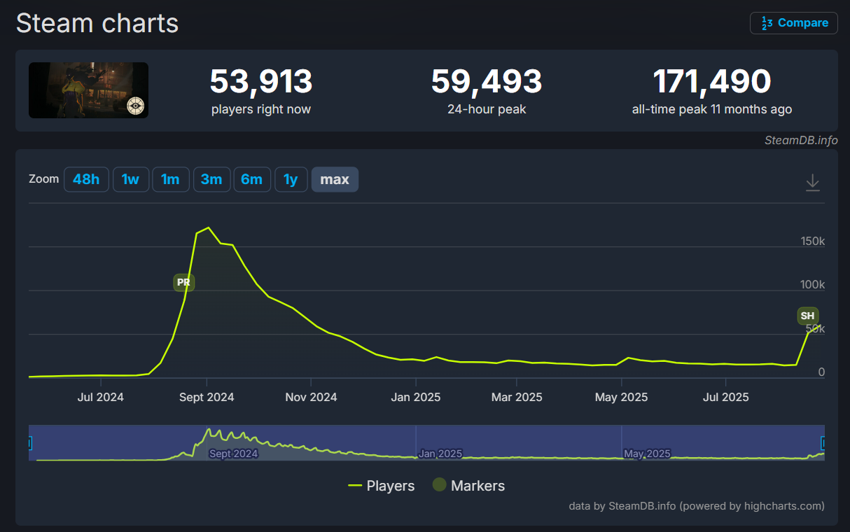
Task: Click the all-time peak 11 months ago caption
Action: coord(712,109)
